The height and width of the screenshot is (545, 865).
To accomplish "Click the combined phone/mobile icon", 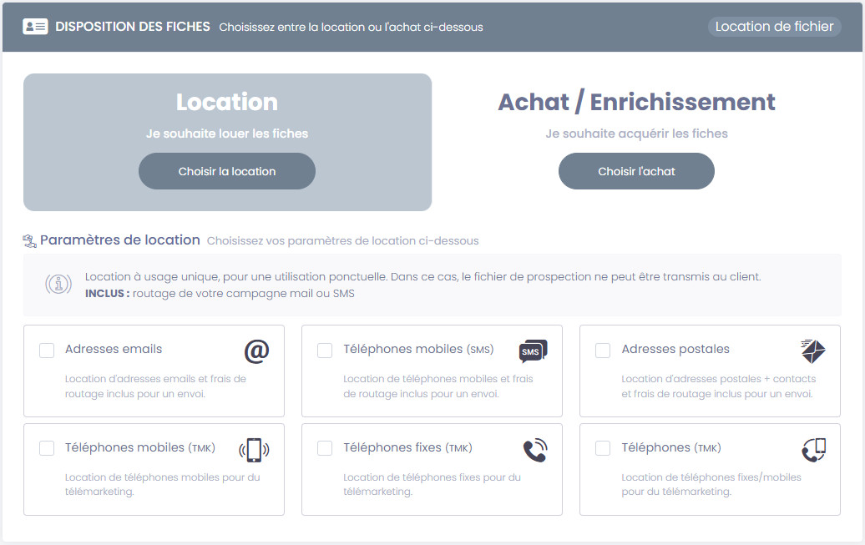I will pos(812,450).
